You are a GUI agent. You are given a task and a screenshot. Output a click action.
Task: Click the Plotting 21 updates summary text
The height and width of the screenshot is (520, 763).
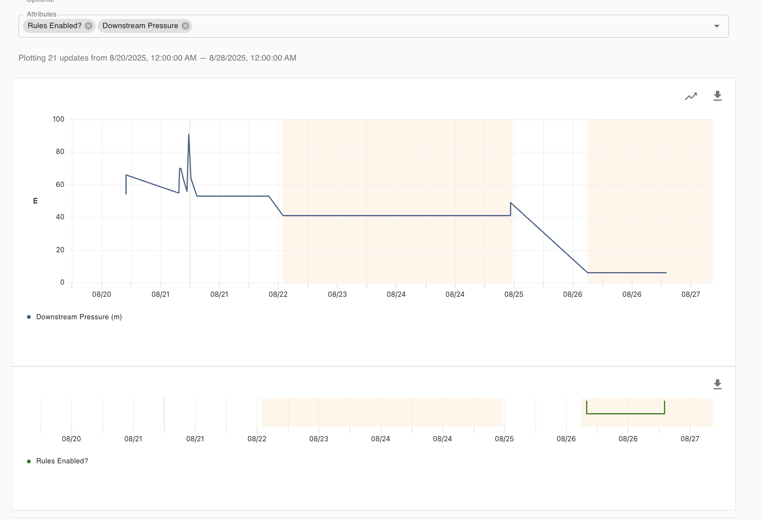coord(157,58)
